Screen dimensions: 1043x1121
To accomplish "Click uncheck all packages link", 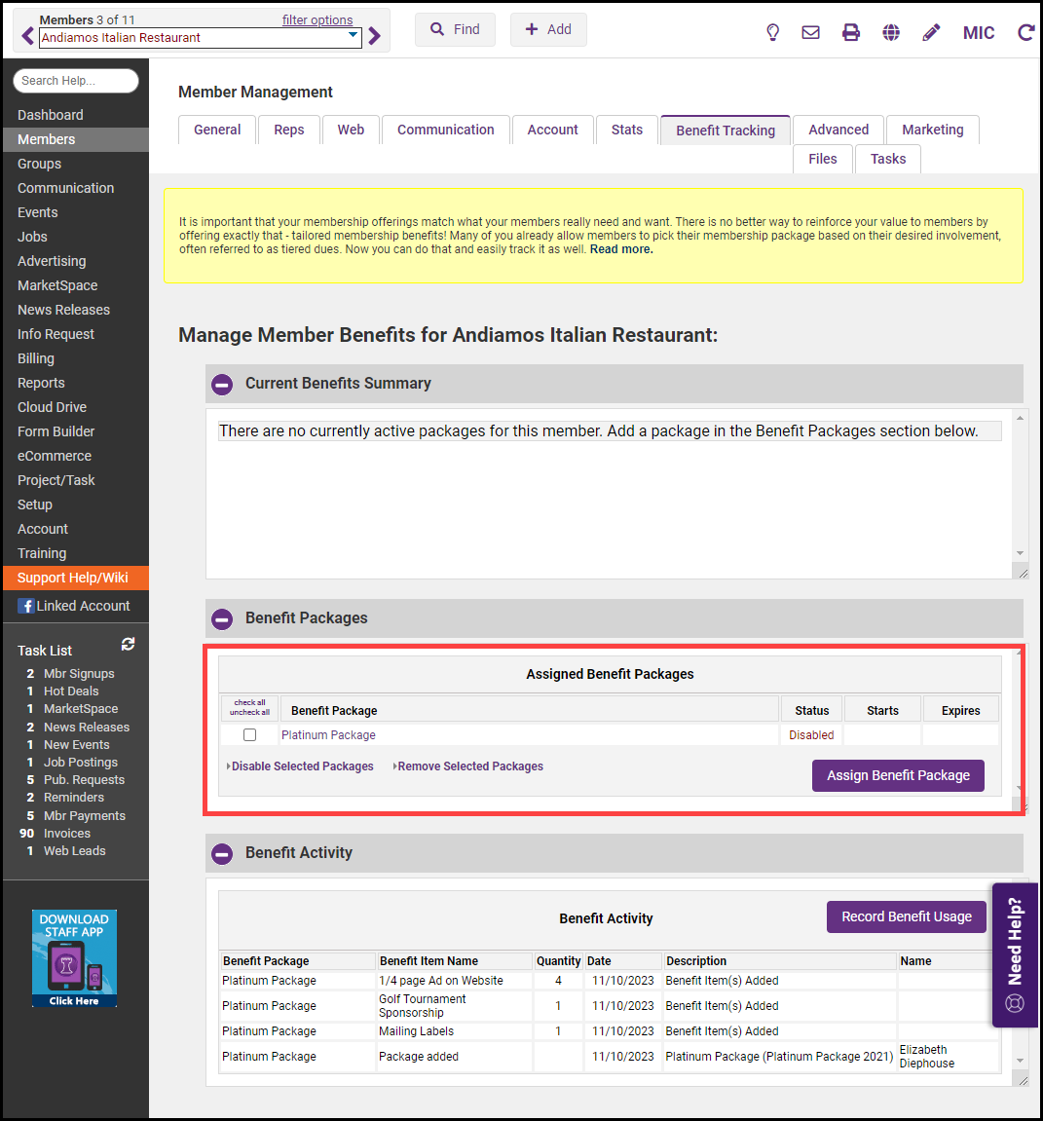I will tap(249, 712).
